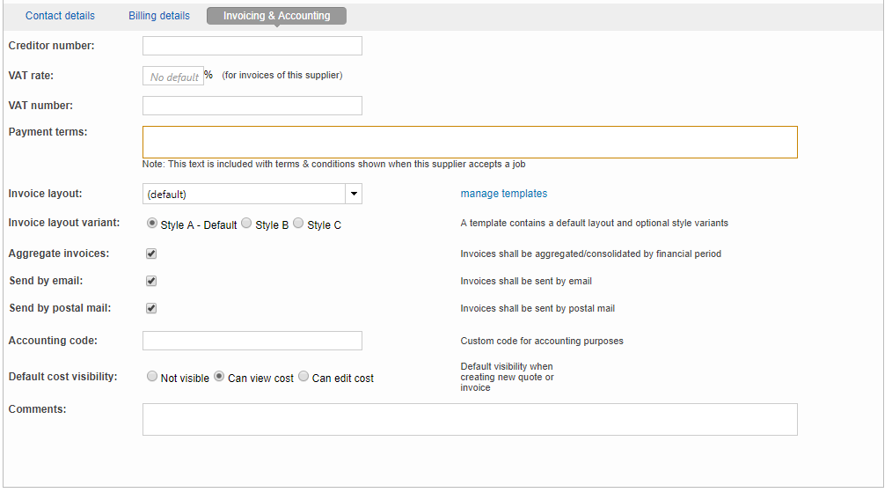
Task: Open the manage templates link
Action: point(503,194)
